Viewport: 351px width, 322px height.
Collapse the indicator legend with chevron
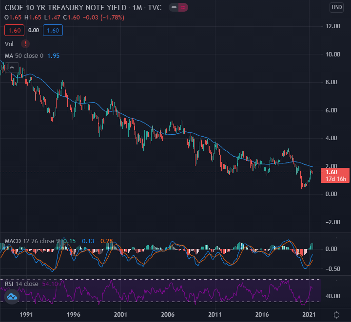[12, 68]
